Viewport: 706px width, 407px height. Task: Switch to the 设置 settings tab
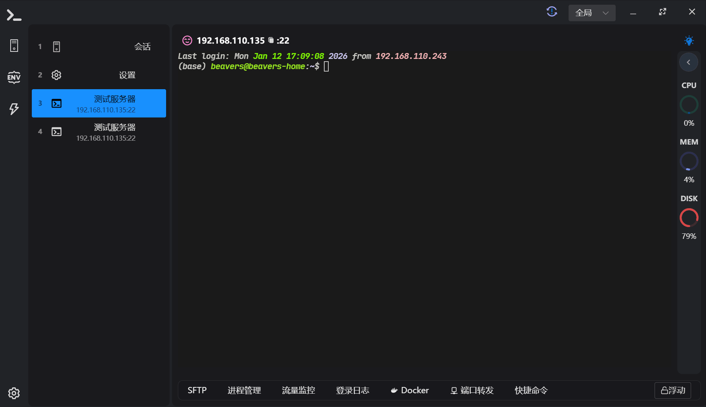(x=99, y=75)
